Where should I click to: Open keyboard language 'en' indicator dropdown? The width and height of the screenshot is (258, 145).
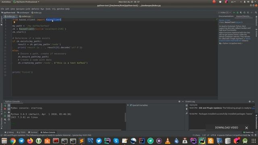[x=233, y=2]
